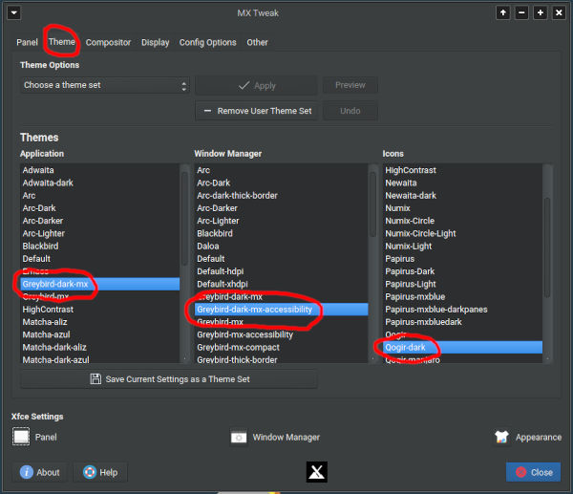573x494 pixels.
Task: Select Adwaita in Application list
Action: coord(99,170)
